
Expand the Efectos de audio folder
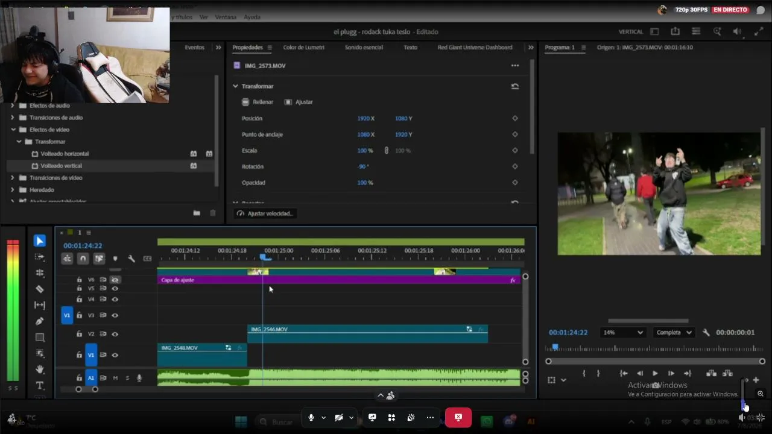tap(13, 105)
